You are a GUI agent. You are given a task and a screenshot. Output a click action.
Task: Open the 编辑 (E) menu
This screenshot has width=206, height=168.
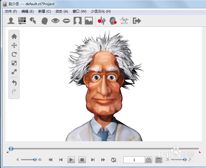coord(27,11)
